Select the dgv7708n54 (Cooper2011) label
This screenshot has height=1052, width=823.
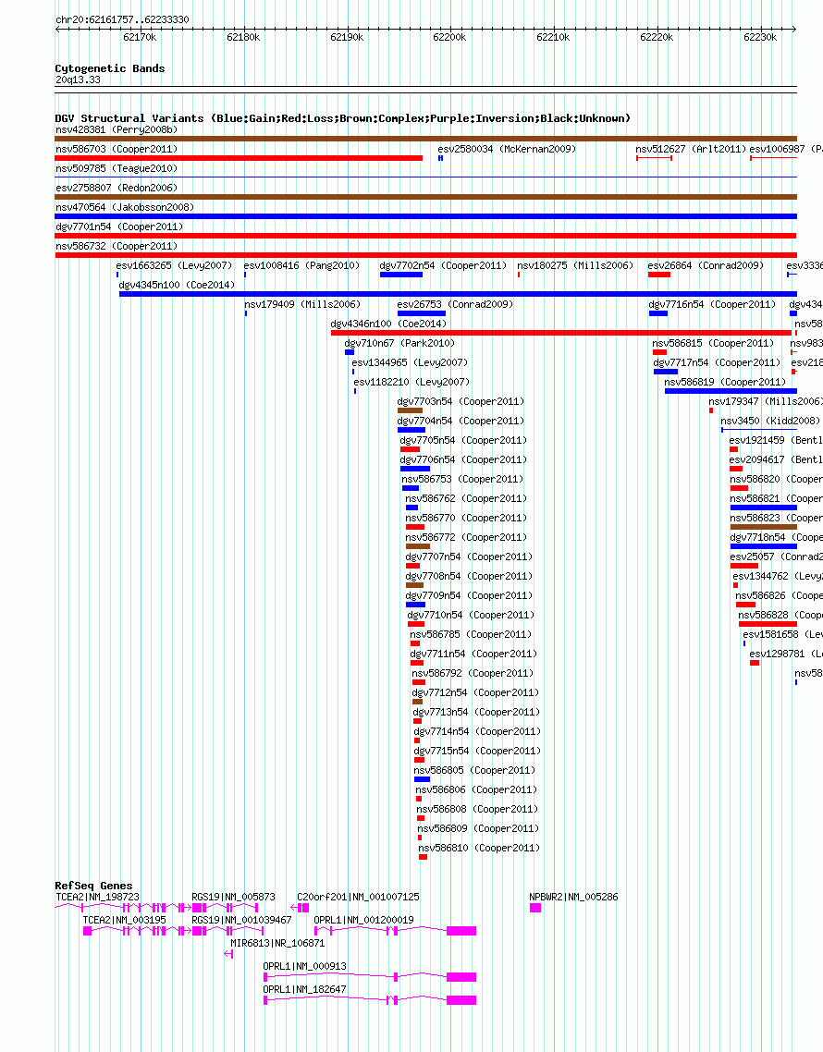pyautogui.click(x=469, y=577)
